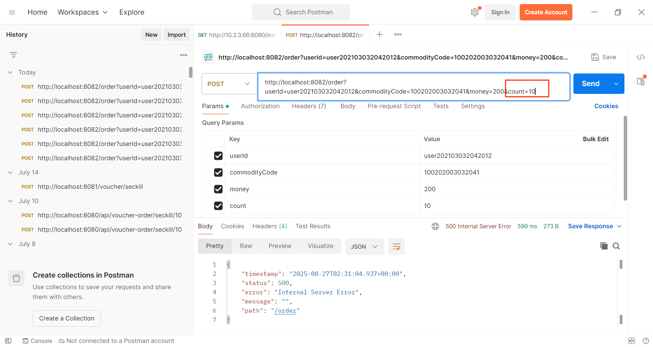Disable the count parameter checkbox
The height and width of the screenshot is (347, 653).
(x=218, y=206)
